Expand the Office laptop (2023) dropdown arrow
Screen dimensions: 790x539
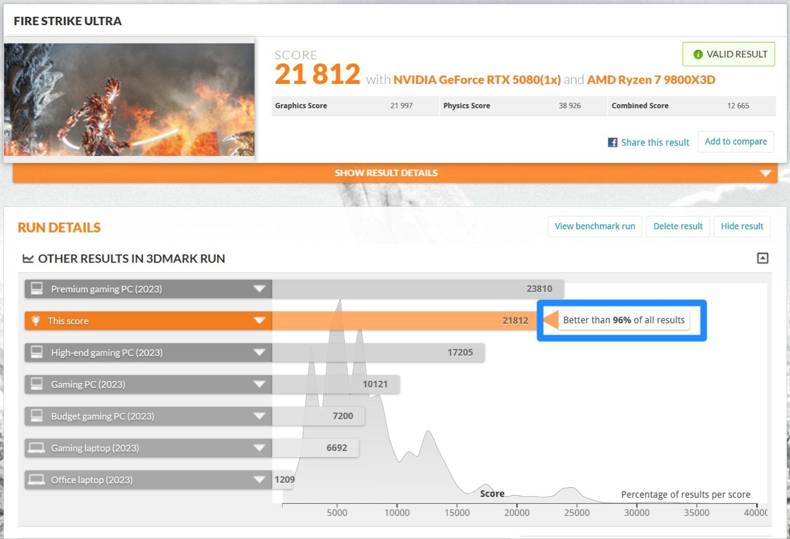point(259,479)
